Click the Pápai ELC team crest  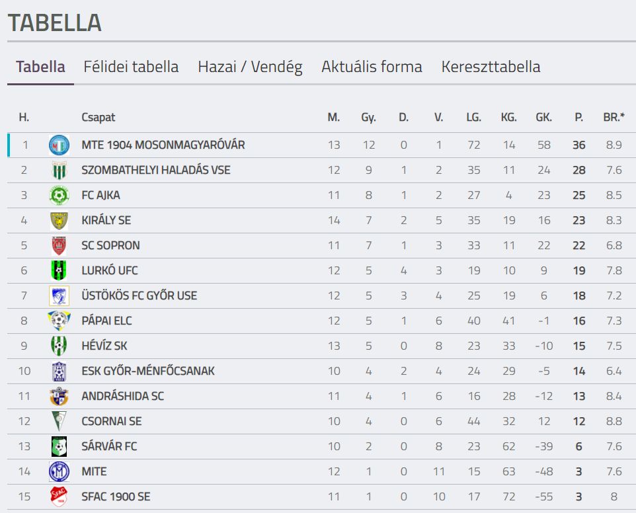[x=60, y=321]
